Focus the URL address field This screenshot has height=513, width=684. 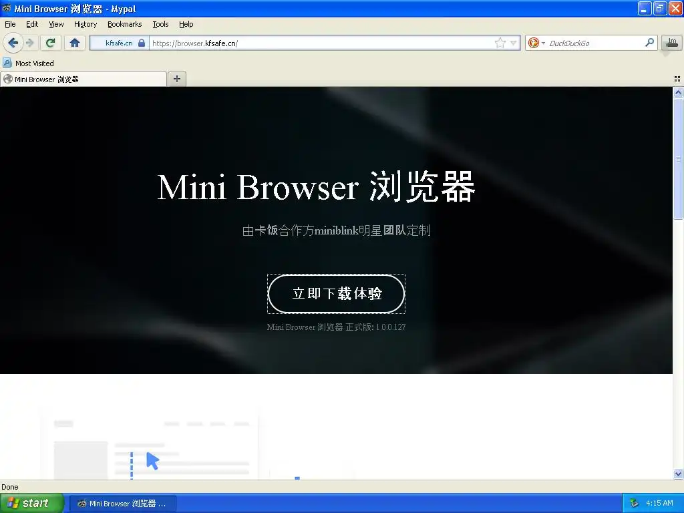click(x=321, y=43)
